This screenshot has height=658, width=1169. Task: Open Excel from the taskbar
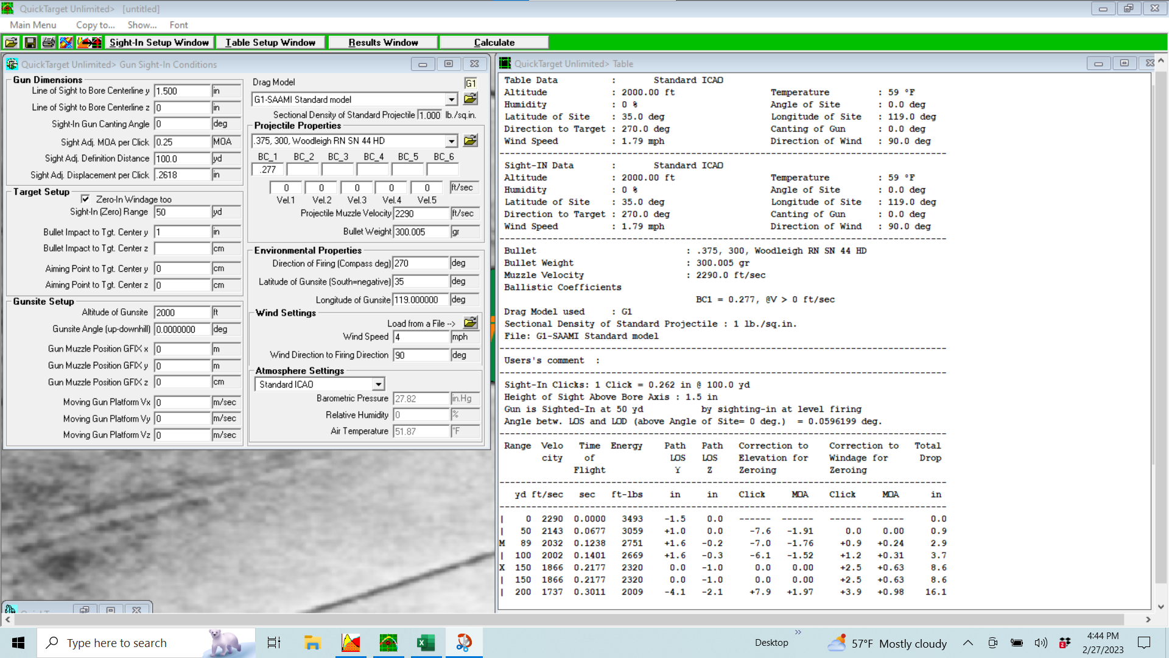(426, 643)
